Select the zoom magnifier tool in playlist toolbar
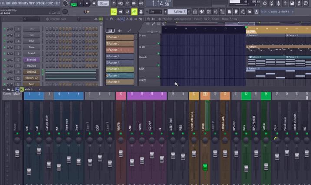The image size is (311, 185). [149, 19]
